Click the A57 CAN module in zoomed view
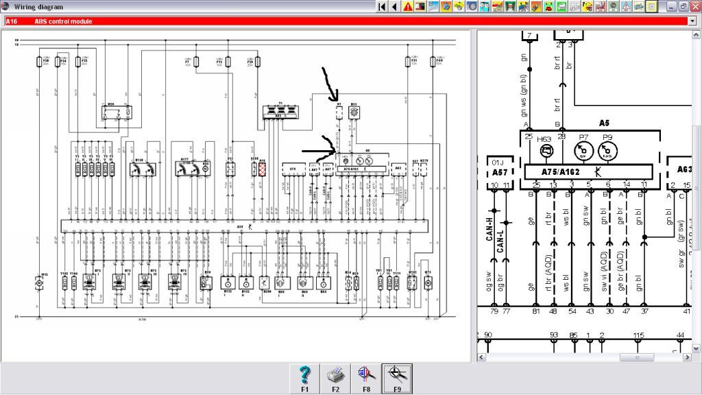Viewport: 702px width, 395px height. click(500, 172)
